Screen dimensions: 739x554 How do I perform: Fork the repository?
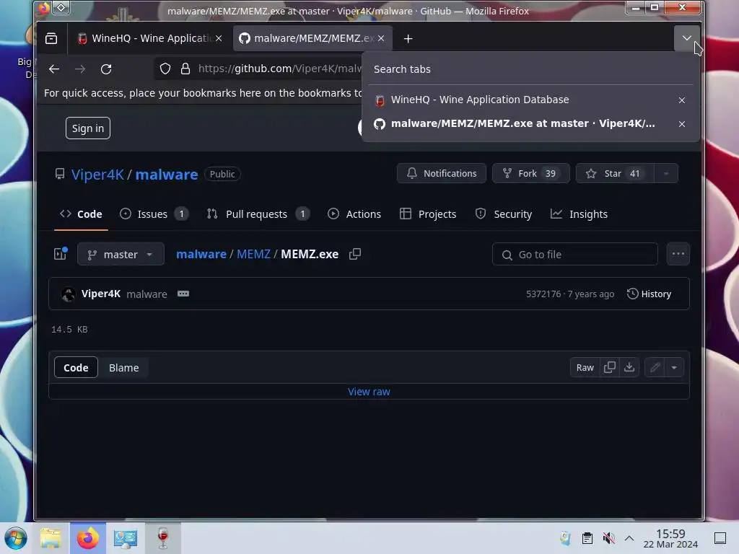pos(530,173)
